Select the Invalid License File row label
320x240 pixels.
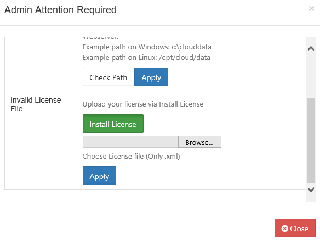36,104
